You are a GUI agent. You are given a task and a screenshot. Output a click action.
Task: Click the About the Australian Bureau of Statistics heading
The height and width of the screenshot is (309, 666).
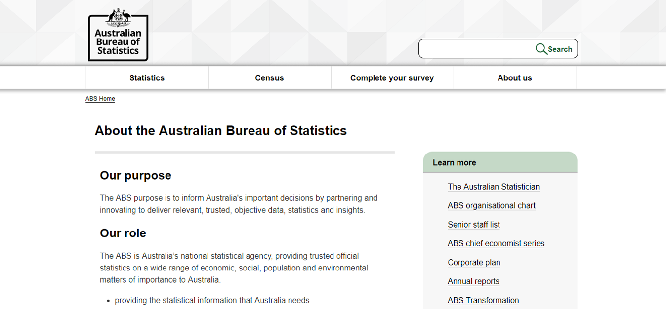[221, 131]
